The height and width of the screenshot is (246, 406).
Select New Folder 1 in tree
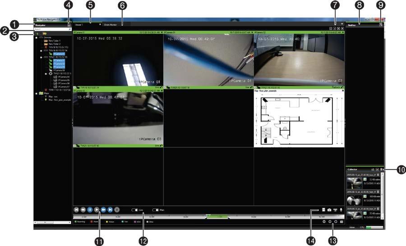pos(55,41)
